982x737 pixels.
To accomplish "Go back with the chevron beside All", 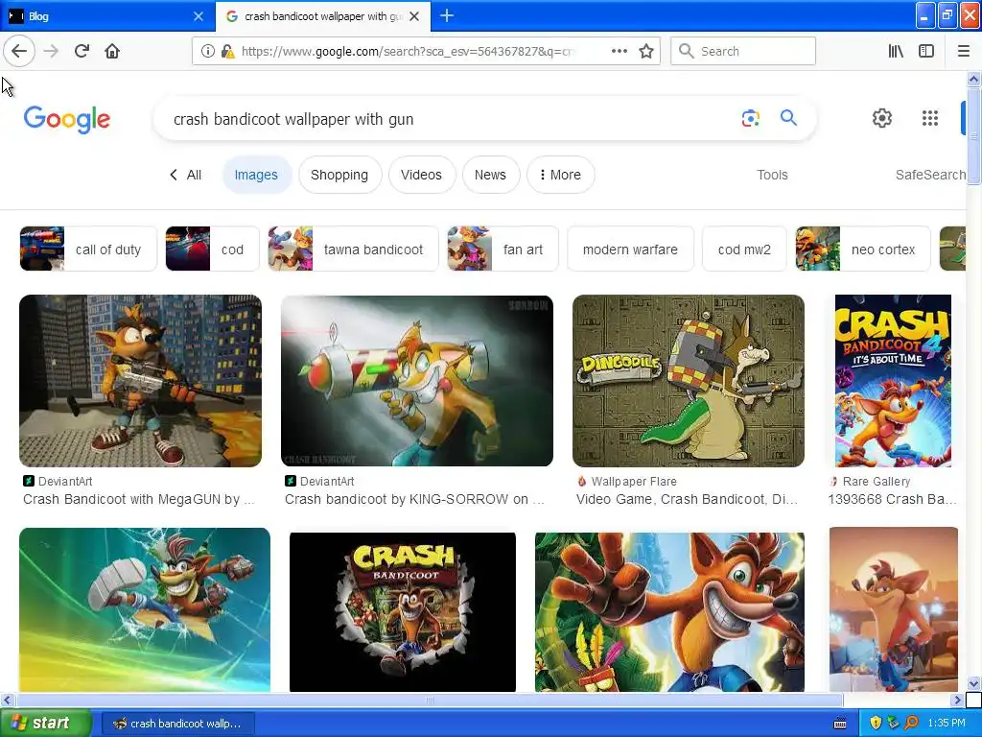I will [x=174, y=175].
